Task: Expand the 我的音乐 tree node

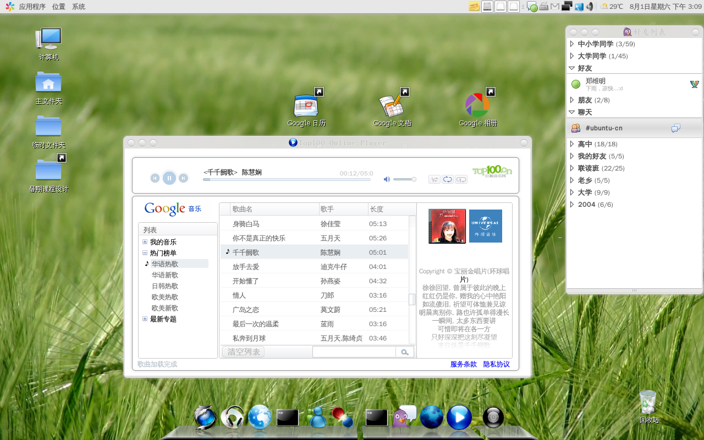Action: [x=145, y=242]
